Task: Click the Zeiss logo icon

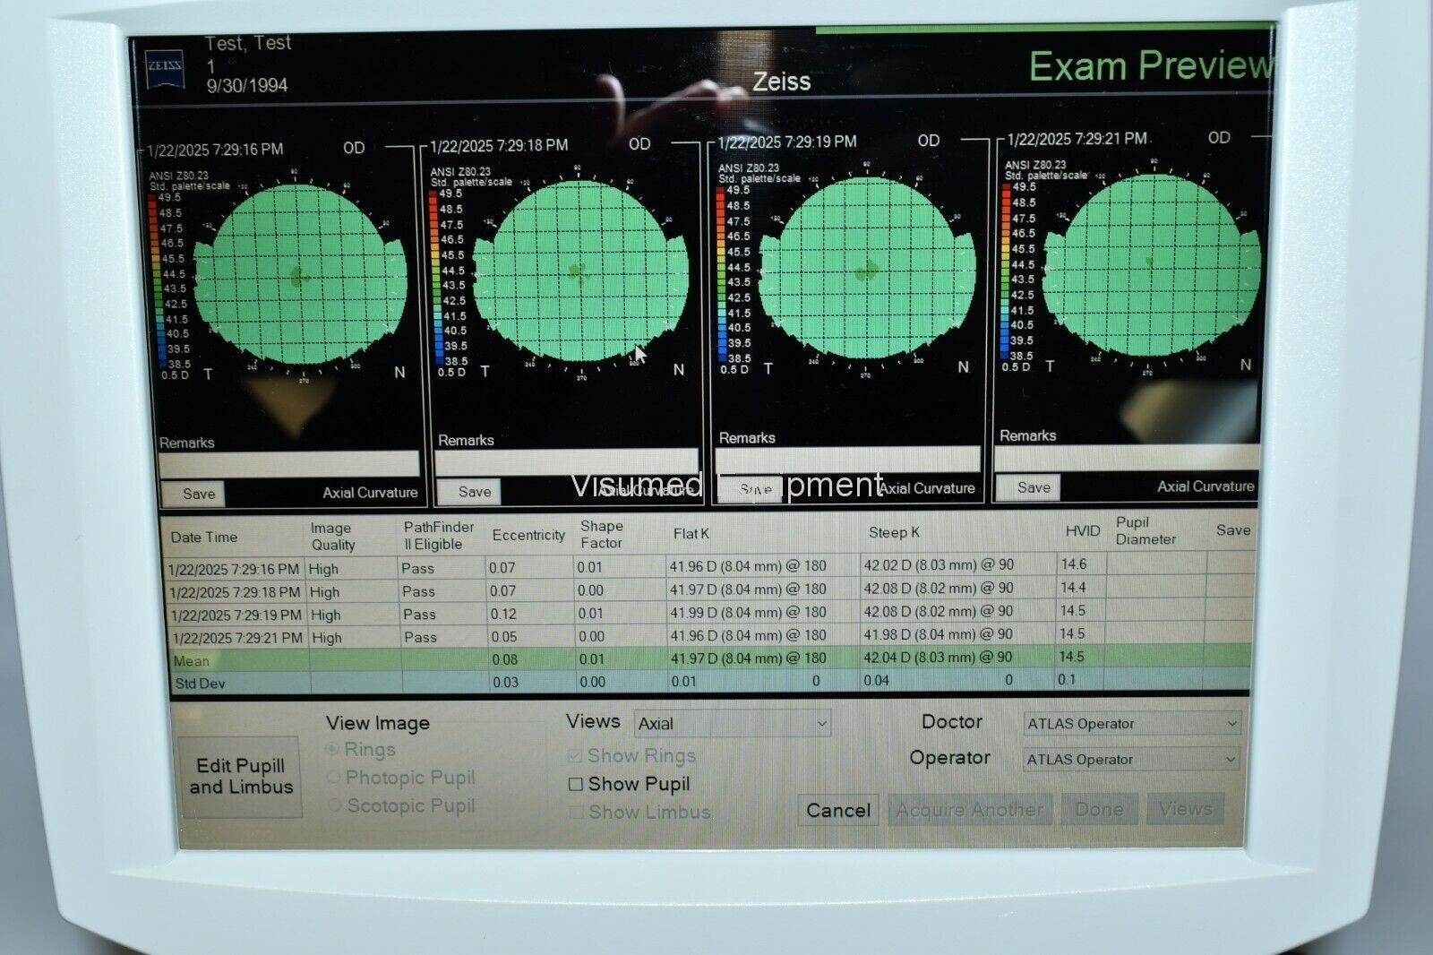Action: (x=165, y=67)
